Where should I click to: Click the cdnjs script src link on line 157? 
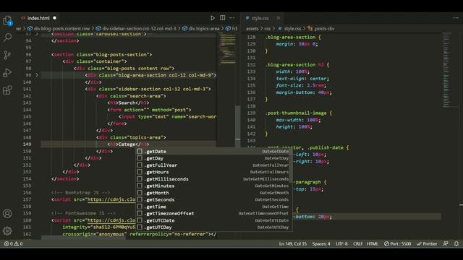111,199
